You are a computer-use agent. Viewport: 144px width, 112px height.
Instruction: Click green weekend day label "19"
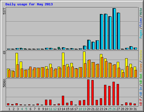tap(84, 109)
